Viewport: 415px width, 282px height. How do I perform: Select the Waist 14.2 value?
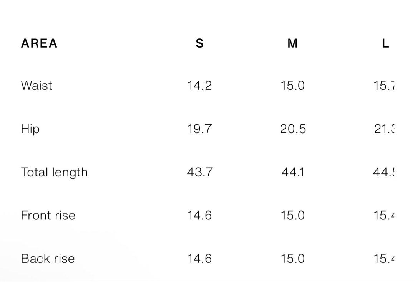tap(199, 86)
